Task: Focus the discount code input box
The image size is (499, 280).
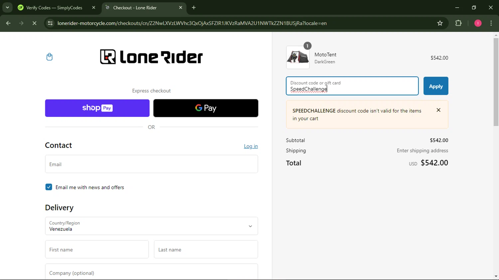Action: [352, 86]
